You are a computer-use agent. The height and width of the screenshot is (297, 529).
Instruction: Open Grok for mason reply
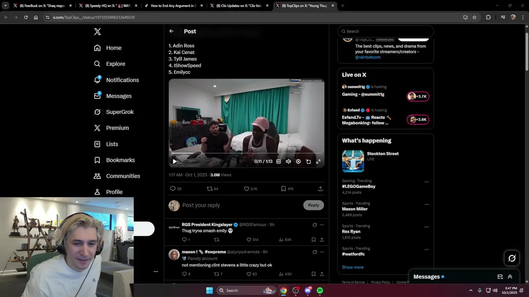[x=315, y=252]
